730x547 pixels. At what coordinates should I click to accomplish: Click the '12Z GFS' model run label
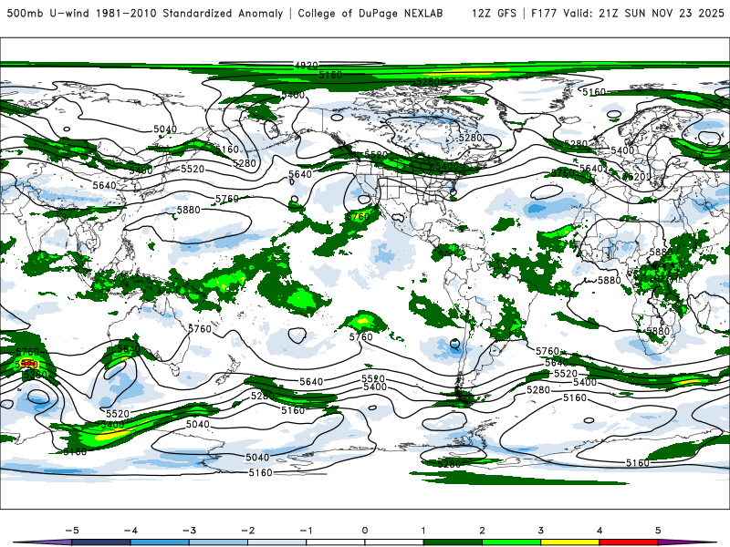pyautogui.click(x=494, y=13)
